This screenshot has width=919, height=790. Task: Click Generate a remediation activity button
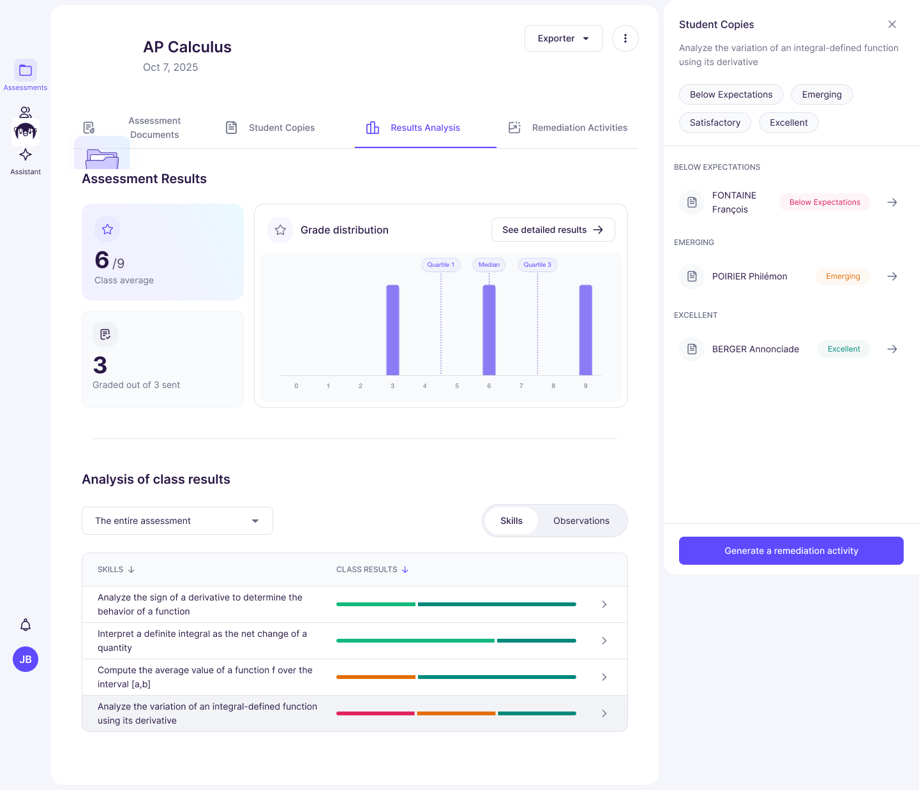pos(791,551)
